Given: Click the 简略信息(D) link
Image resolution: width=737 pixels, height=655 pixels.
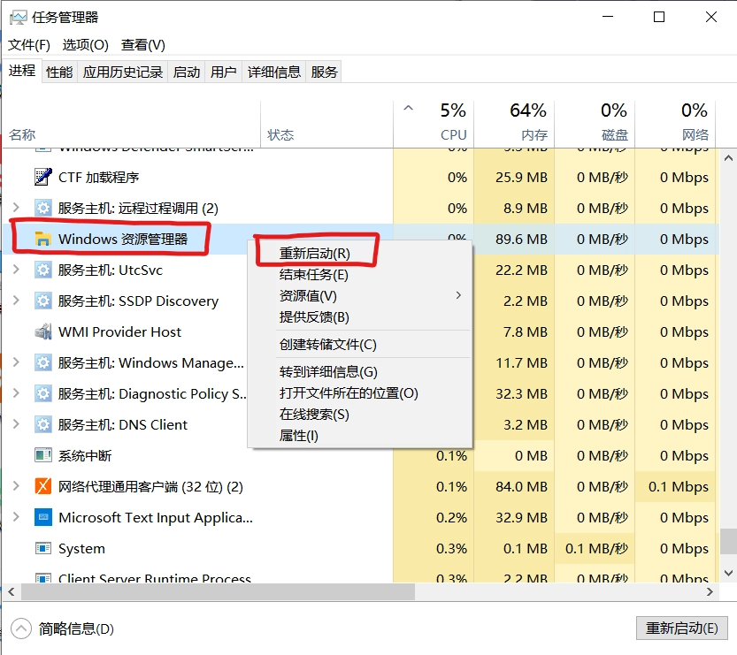Looking at the screenshot, I should (76, 628).
